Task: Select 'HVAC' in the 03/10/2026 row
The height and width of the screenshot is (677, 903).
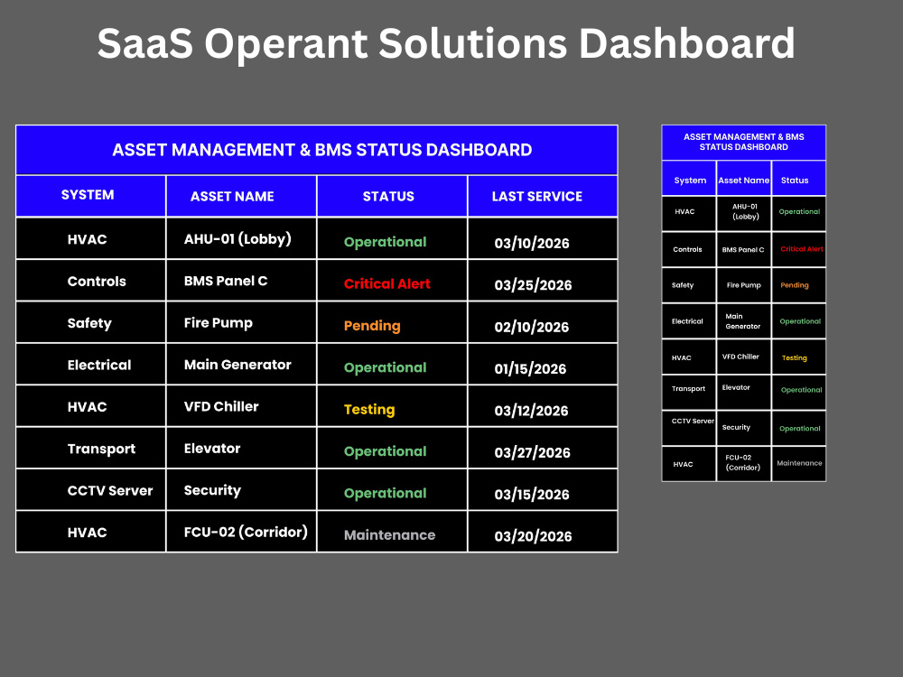Action: coord(87,239)
